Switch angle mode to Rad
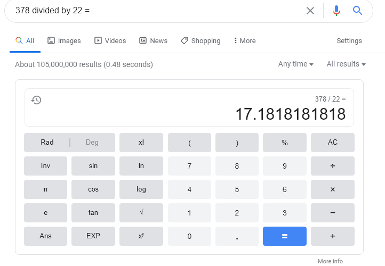The image size is (385, 266). pyautogui.click(x=47, y=142)
